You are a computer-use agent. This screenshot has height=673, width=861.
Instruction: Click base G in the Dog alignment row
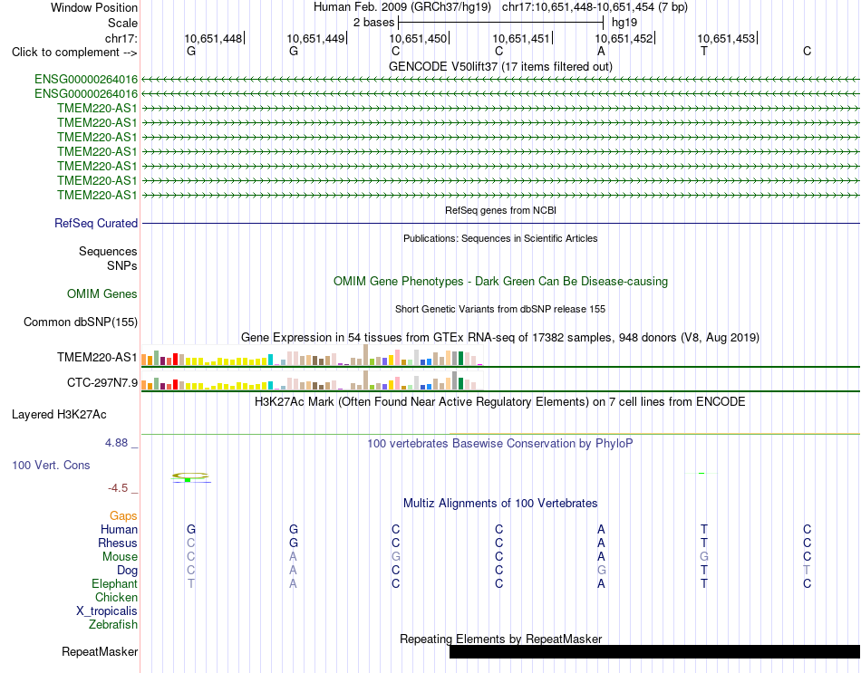click(601, 571)
